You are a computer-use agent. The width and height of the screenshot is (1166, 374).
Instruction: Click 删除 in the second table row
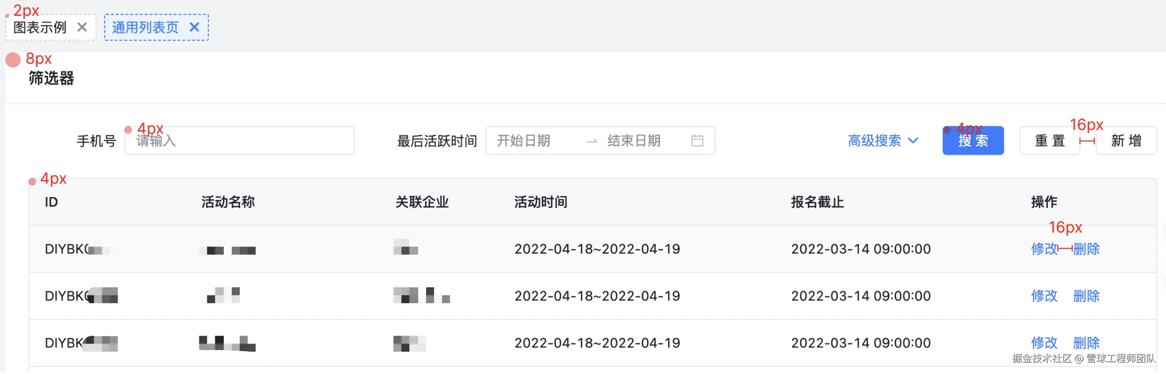tap(1086, 296)
